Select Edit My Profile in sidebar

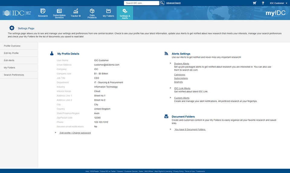pyautogui.click(x=19, y=53)
